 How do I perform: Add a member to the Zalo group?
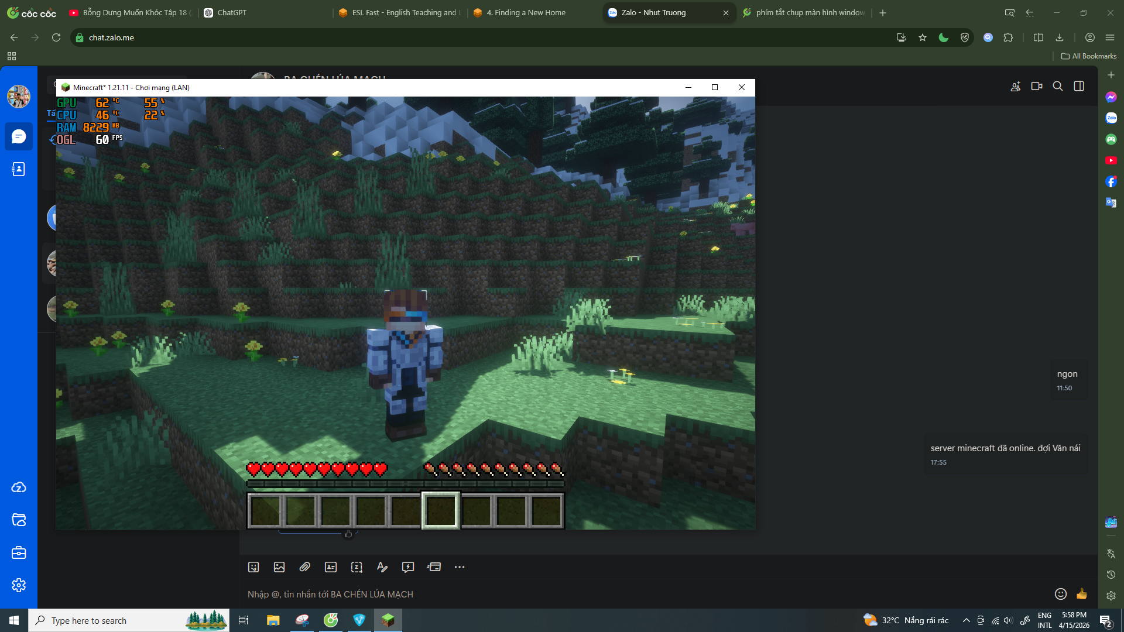[x=1016, y=87]
